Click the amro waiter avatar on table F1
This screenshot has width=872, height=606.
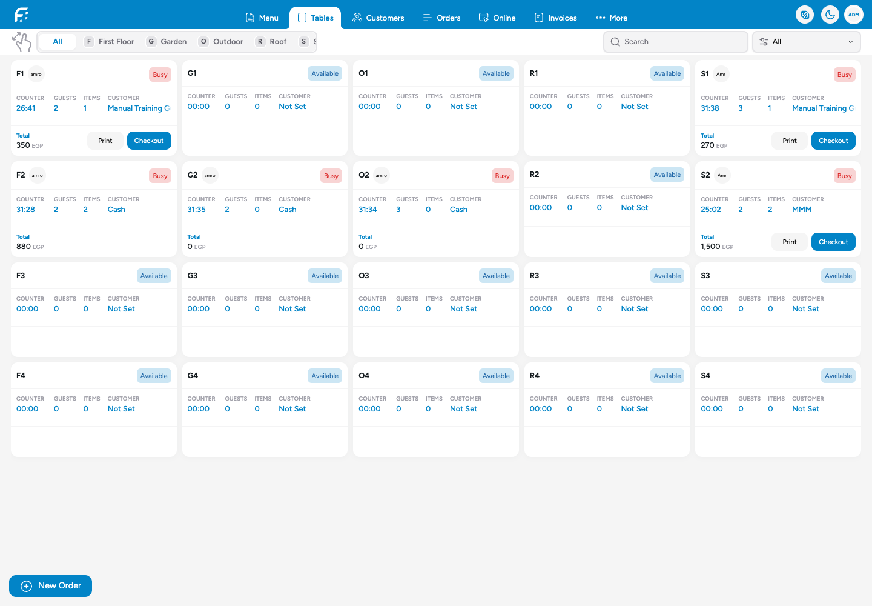[36, 74]
